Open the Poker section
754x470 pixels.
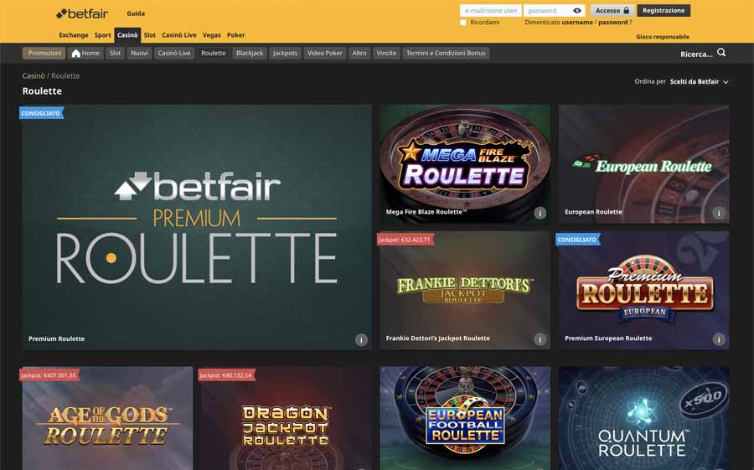(236, 35)
